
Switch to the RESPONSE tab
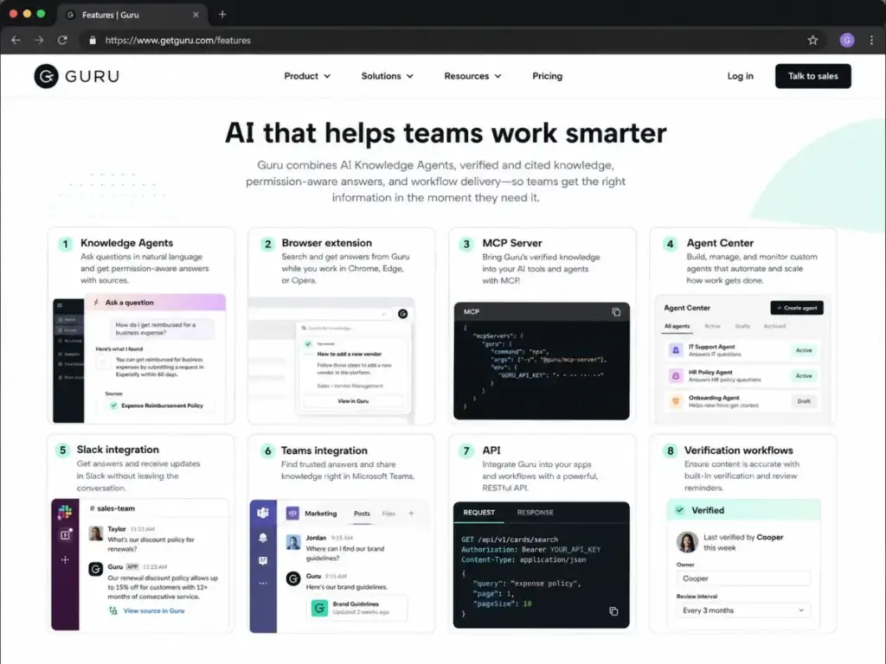(535, 513)
